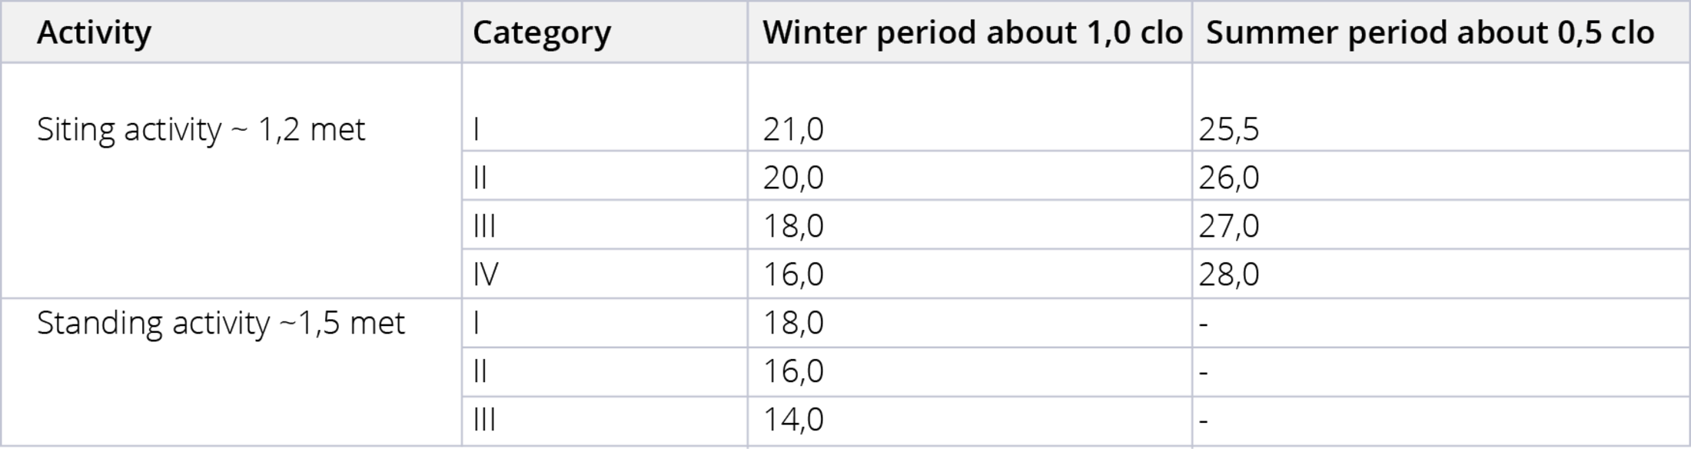Click the 16,0 value in siting category IV row

[x=970, y=273]
